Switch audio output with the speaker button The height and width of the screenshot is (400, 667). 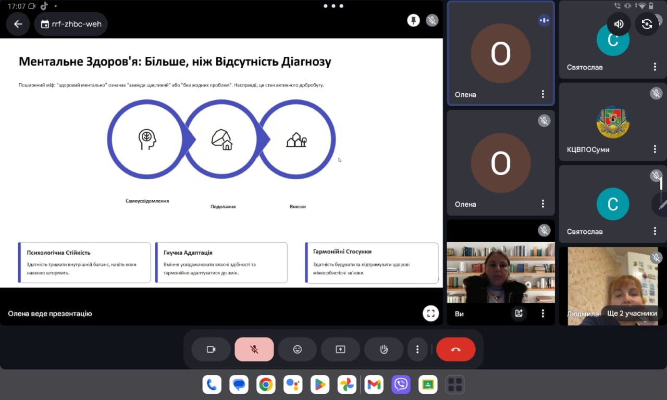tap(619, 24)
